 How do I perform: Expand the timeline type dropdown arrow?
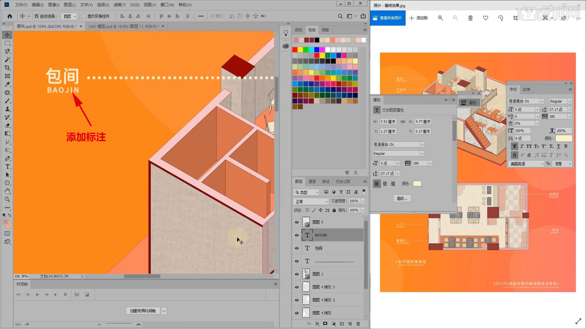(164, 311)
